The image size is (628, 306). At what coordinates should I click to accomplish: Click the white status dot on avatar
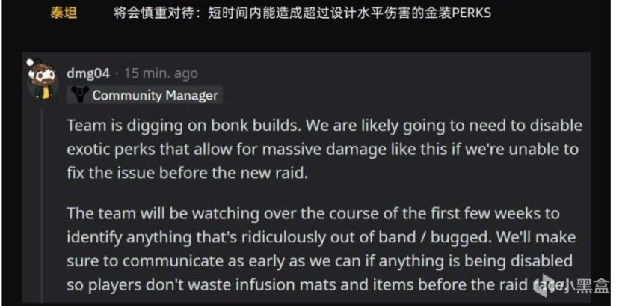tap(30, 62)
